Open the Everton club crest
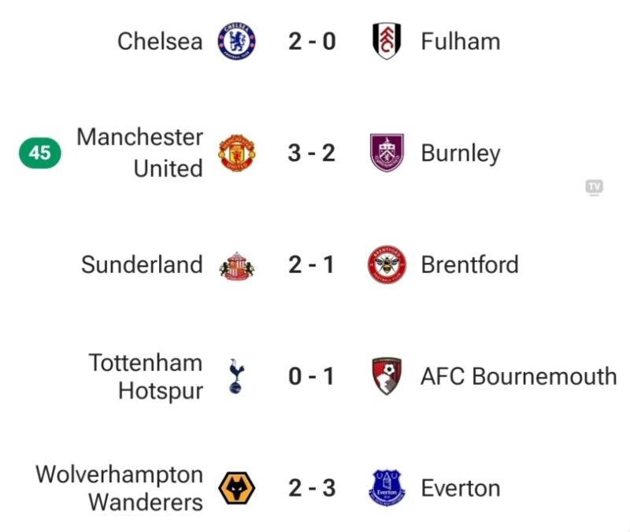 coord(387,488)
